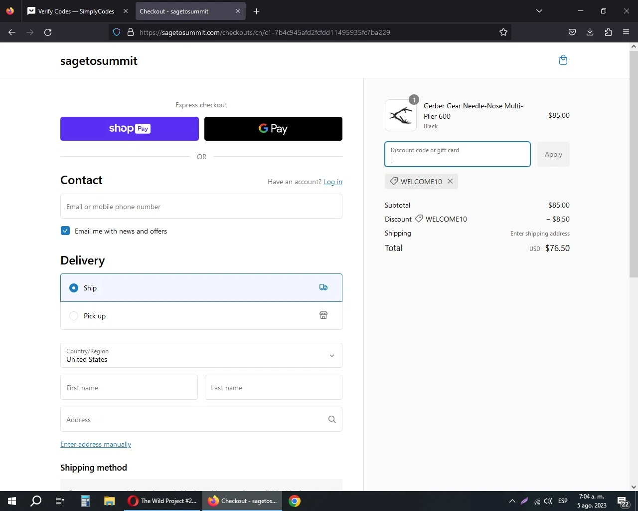Open the Windows Start menu

(12, 501)
